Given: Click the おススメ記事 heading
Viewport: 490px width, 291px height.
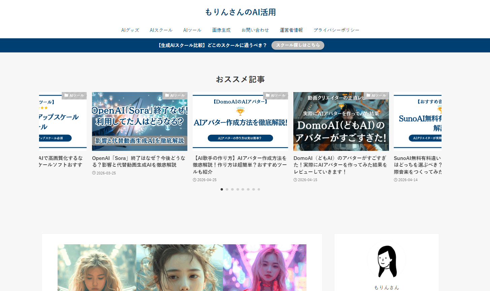Looking at the screenshot, I should click(x=240, y=80).
